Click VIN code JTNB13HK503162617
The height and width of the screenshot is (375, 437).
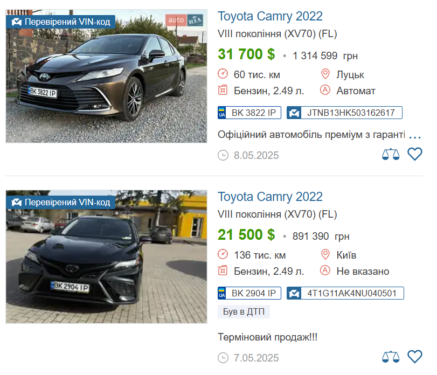click(344, 113)
